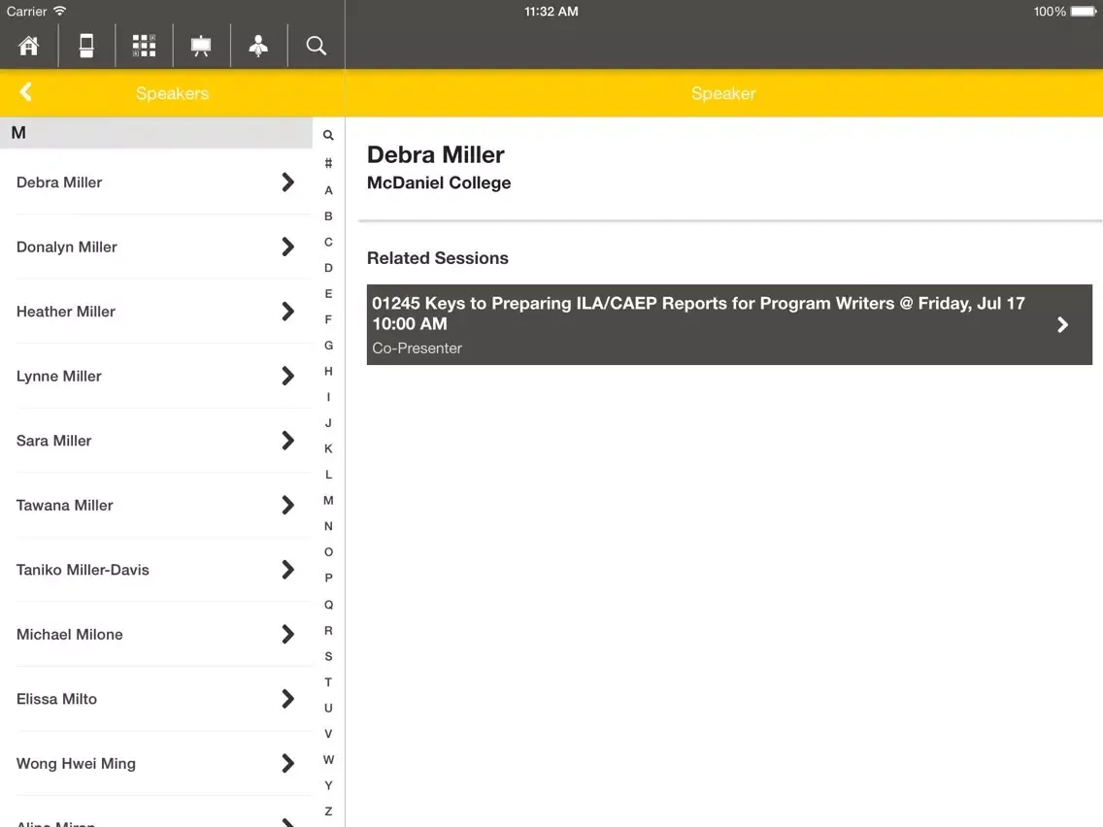Jump to letter F in index
The height and width of the screenshot is (827, 1103).
[328, 319]
